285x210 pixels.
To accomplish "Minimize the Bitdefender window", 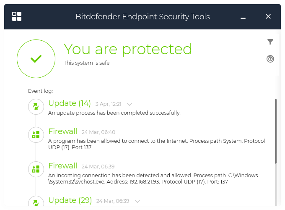I will pos(243,17).
